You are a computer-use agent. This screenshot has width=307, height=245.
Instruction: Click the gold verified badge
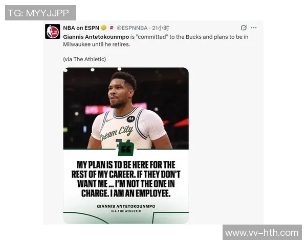(103, 28)
